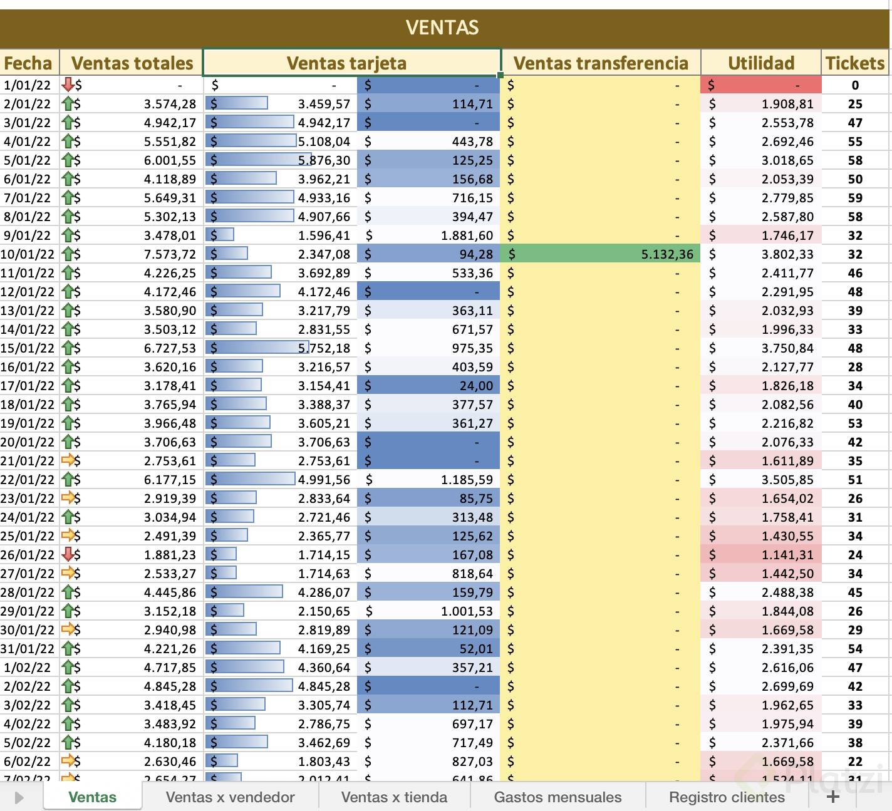The image size is (892, 811).
Task: Click the yellow sideways arrow in the 25/01/22 row
Action: pos(68,535)
